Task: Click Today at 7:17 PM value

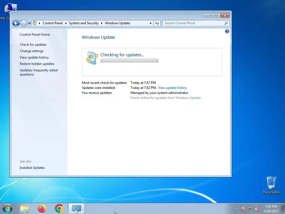Action: [143, 83]
